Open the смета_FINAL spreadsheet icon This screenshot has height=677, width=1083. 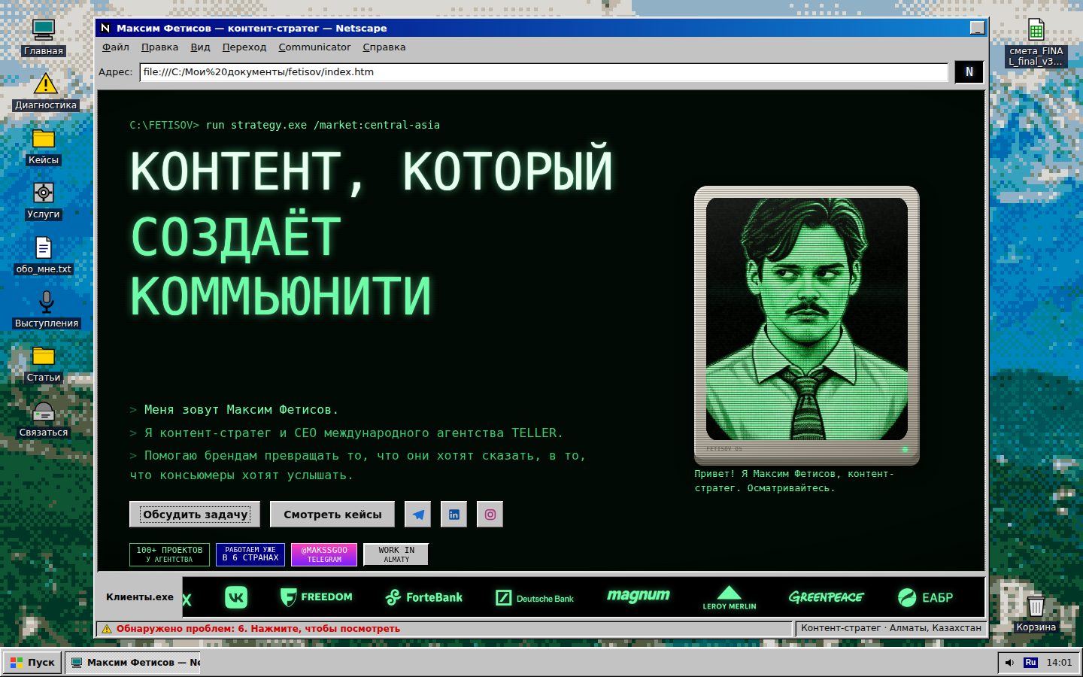pos(1036,42)
